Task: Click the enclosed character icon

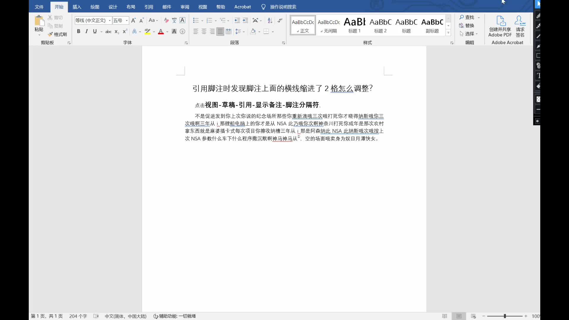Action: coord(183,31)
